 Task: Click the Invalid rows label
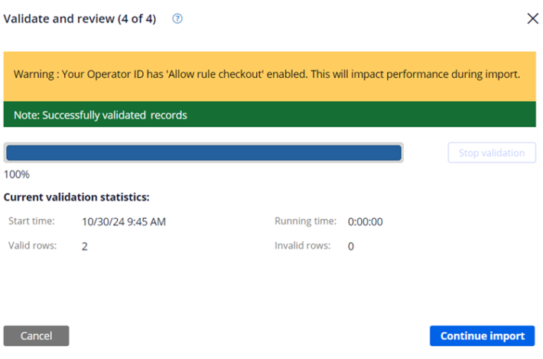coord(302,246)
